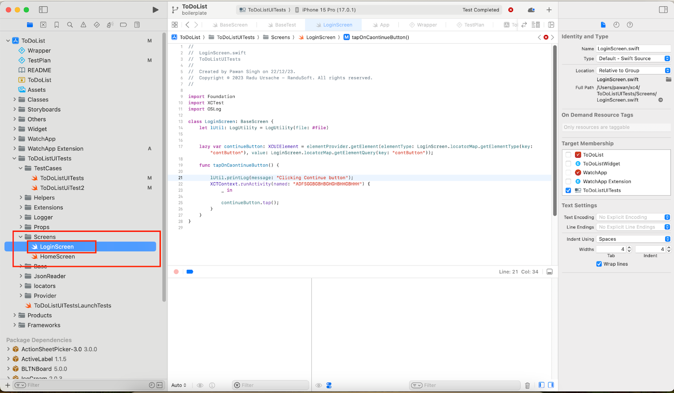
Task: Go back with the left chevron
Action: pyautogui.click(x=187, y=25)
